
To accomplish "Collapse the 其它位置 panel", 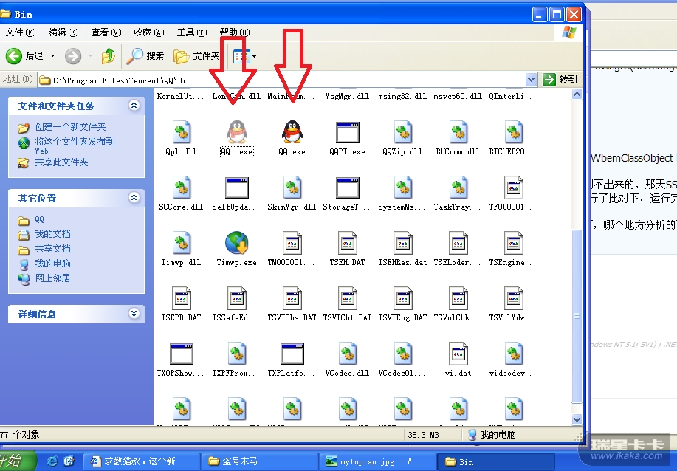I will point(134,198).
